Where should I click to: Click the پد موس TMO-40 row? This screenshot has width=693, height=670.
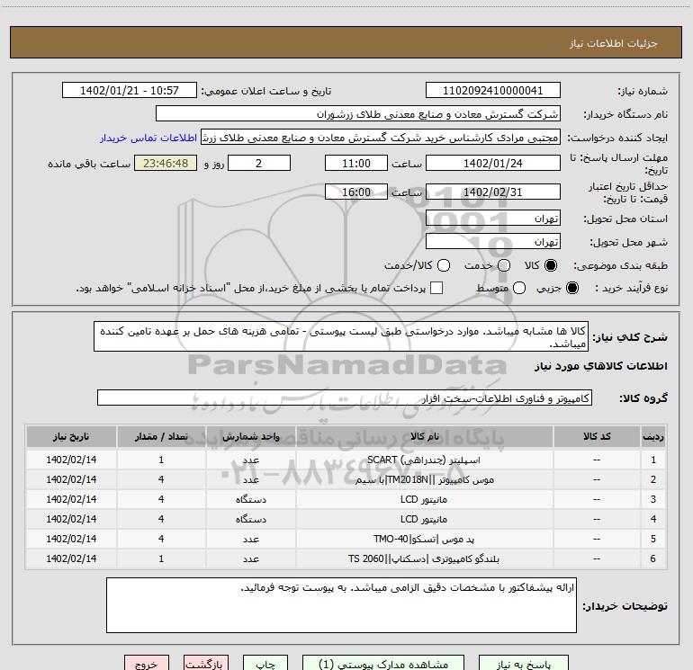(x=346, y=540)
